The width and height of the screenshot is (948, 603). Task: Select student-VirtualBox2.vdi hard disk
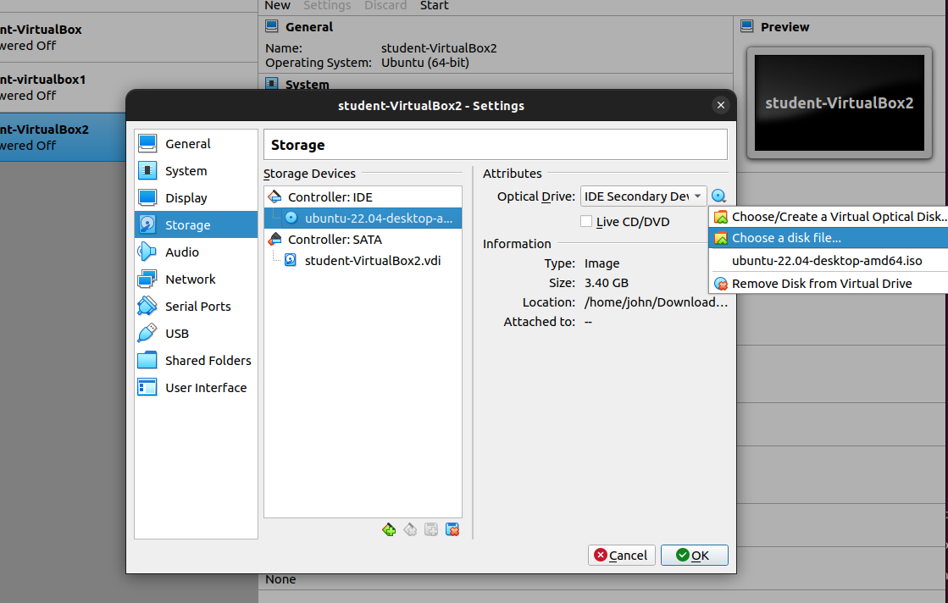(x=372, y=261)
